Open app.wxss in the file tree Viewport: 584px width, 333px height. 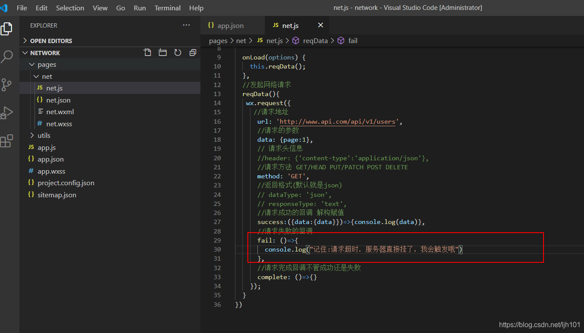coord(110,171)
